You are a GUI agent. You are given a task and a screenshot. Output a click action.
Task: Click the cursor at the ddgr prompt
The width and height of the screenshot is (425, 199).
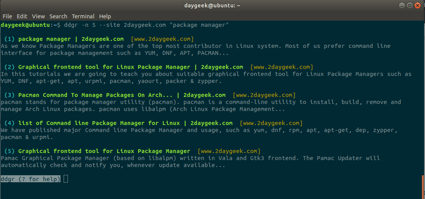66,179
